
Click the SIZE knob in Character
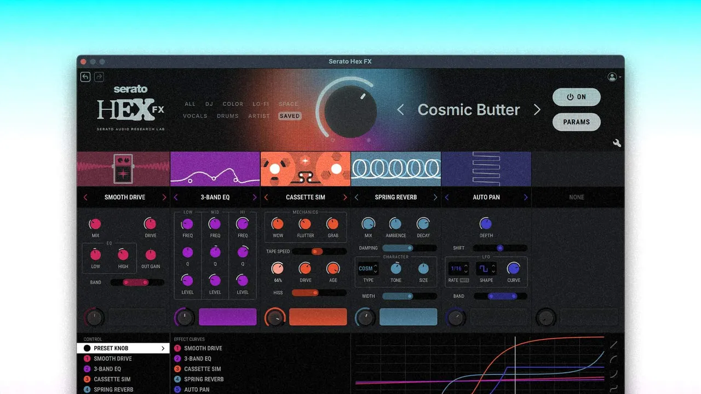[x=423, y=269]
